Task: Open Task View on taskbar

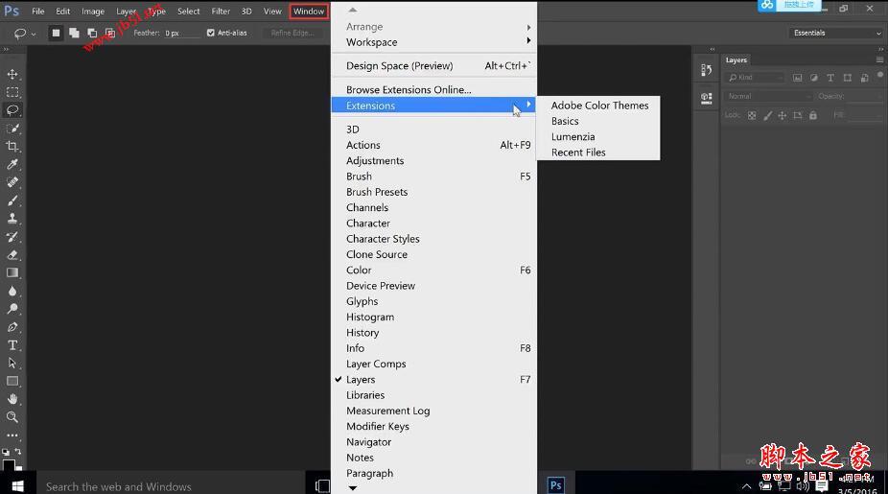Action: [x=322, y=485]
